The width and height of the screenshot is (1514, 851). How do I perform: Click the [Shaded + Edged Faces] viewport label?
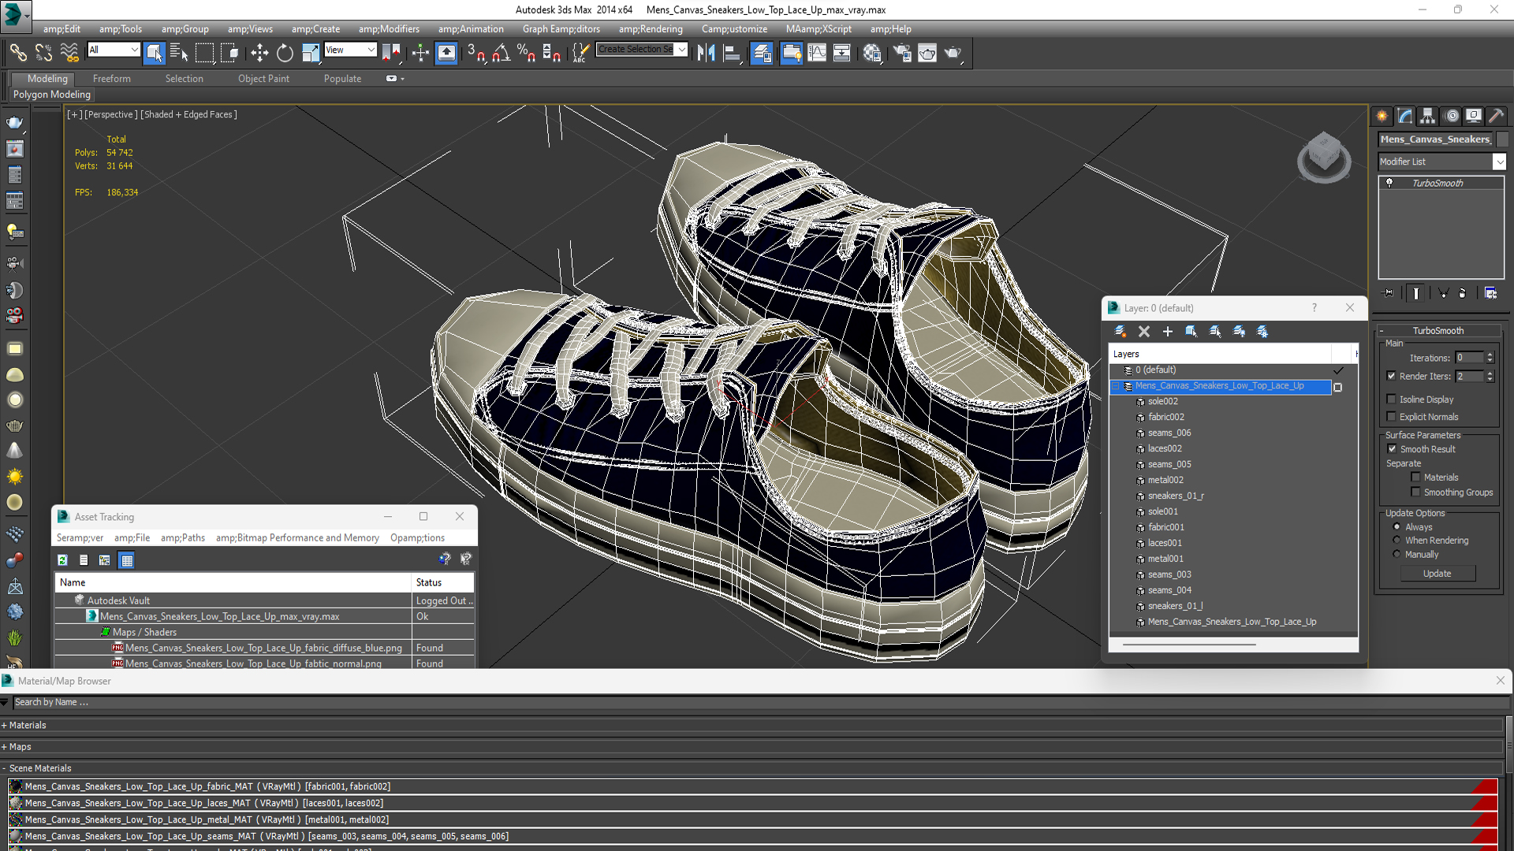click(x=188, y=114)
